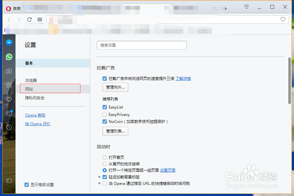Minimize the Opera window

259,7
